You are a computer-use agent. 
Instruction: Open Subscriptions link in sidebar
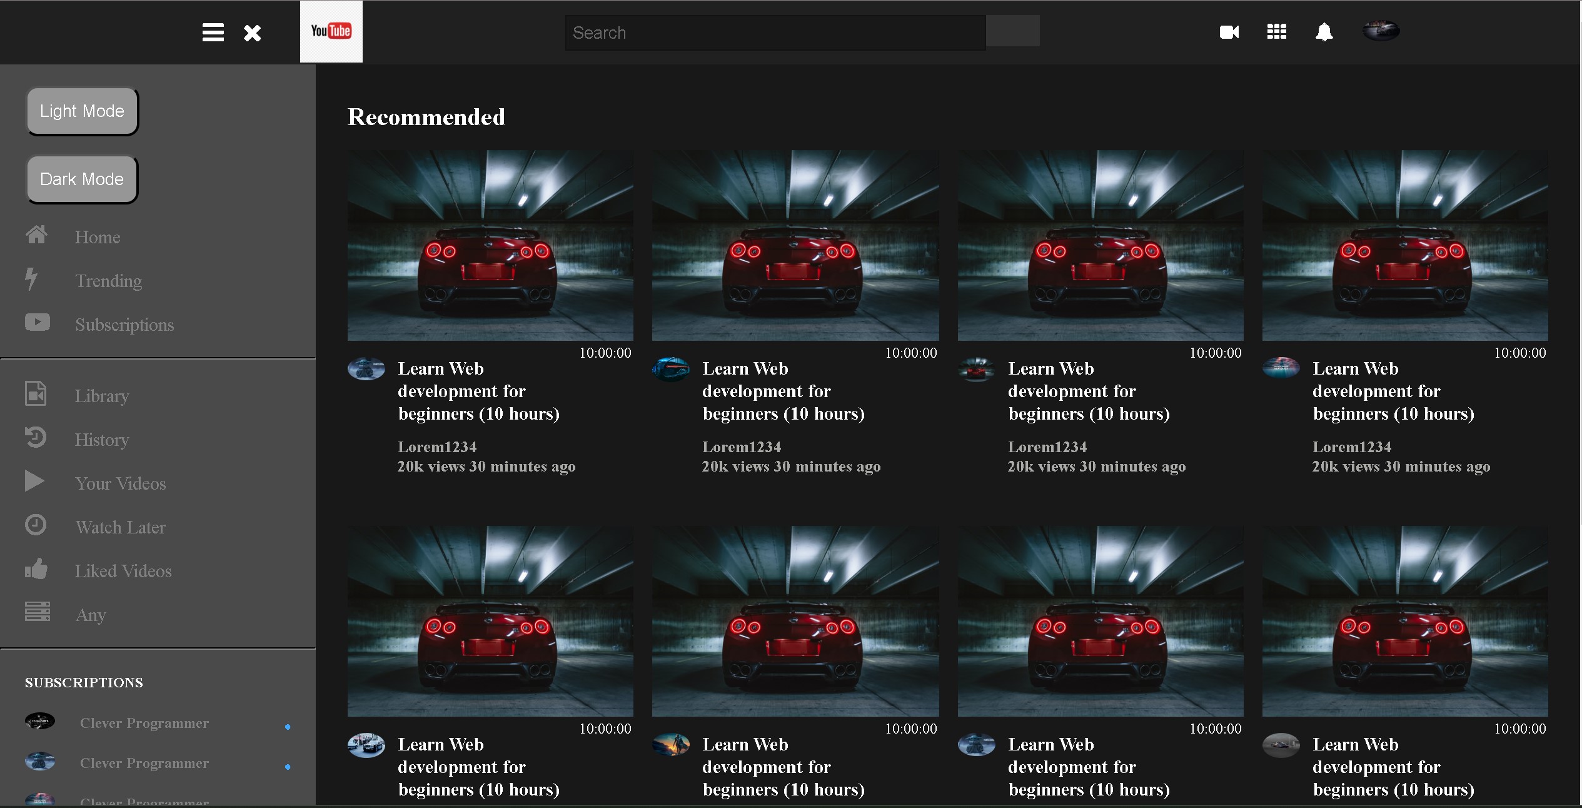click(124, 325)
